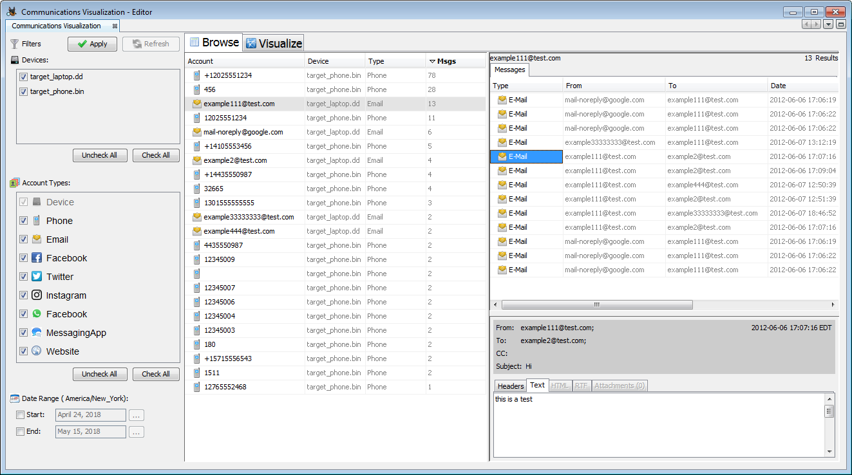Viewport: 852px width, 475px height.
Task: Click the horizontal scrollbar in Messages table
Action: tap(596, 305)
